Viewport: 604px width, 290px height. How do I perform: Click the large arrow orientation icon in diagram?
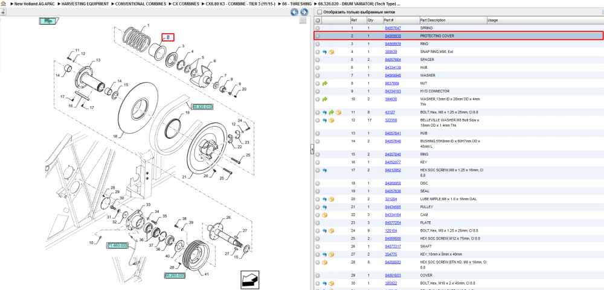point(249,280)
